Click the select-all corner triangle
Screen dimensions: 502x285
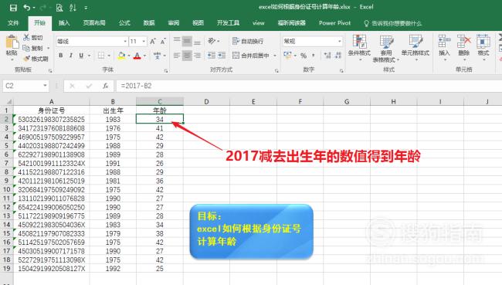coord(8,101)
